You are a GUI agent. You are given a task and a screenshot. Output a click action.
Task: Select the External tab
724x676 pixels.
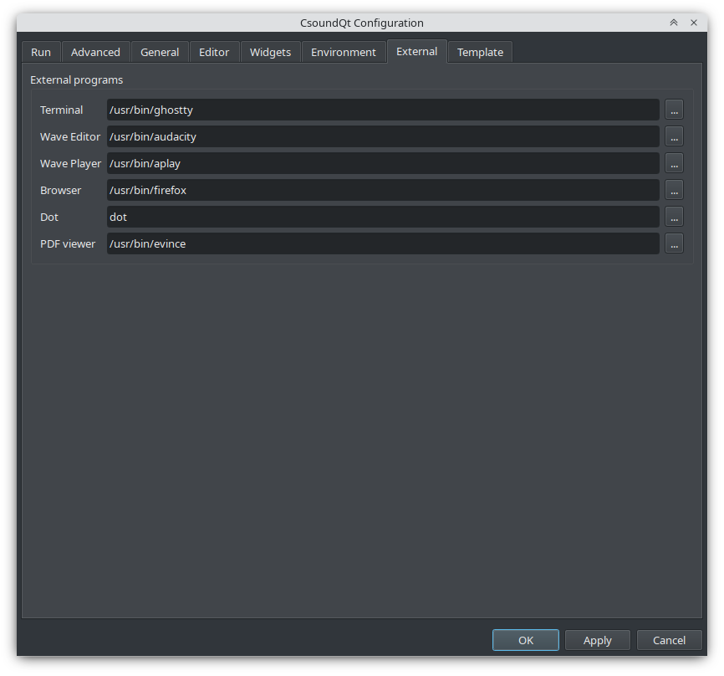(417, 51)
